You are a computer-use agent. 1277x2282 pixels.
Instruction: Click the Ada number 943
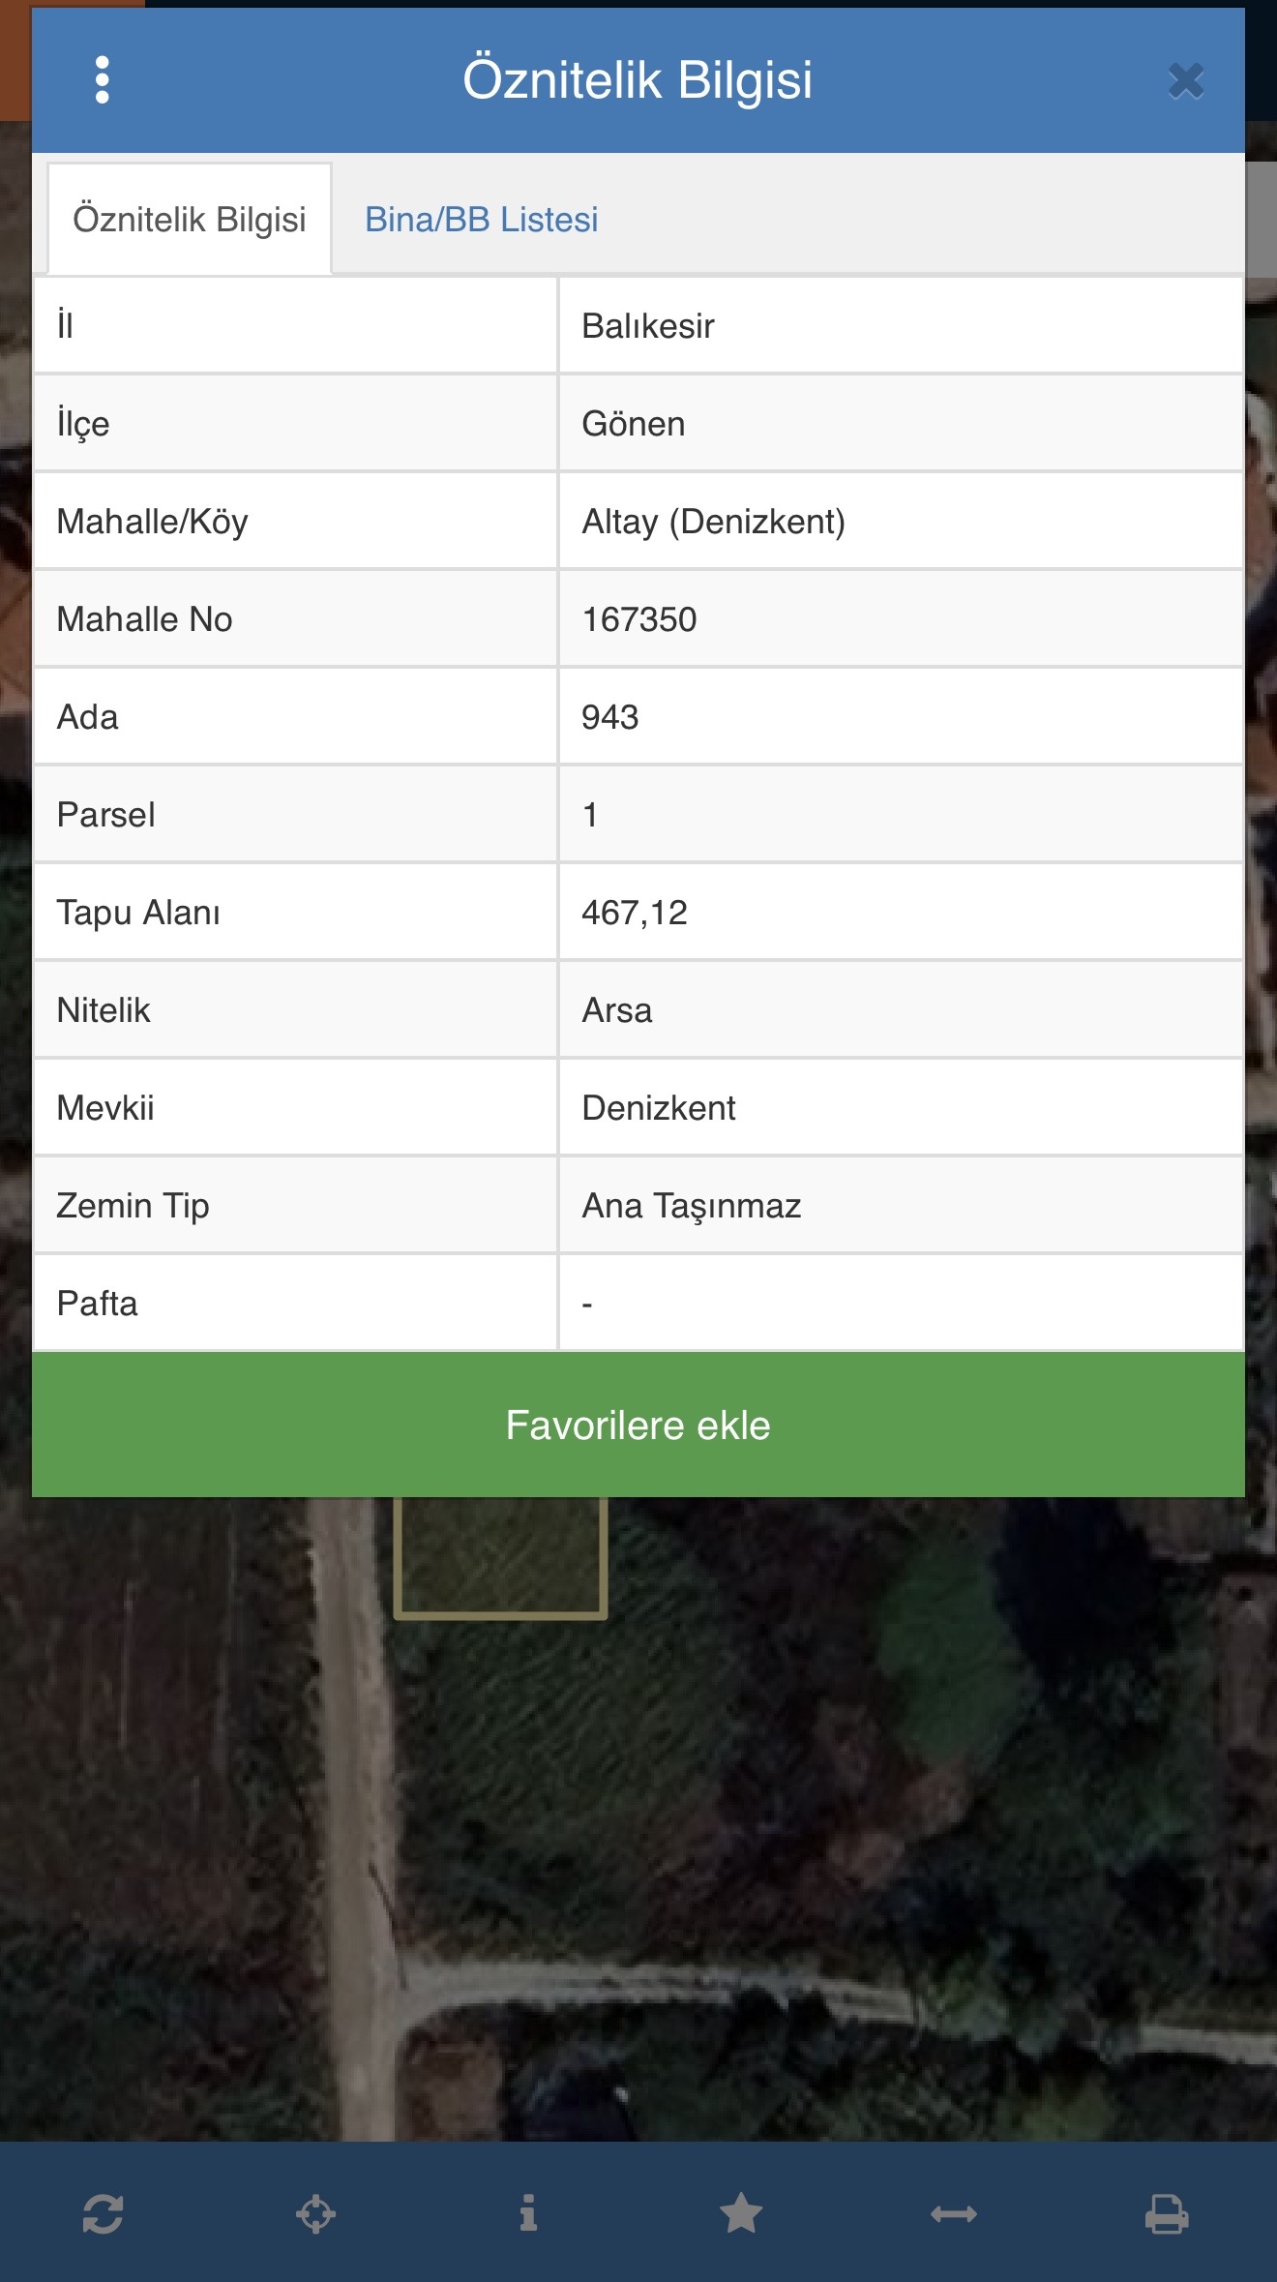tap(610, 717)
